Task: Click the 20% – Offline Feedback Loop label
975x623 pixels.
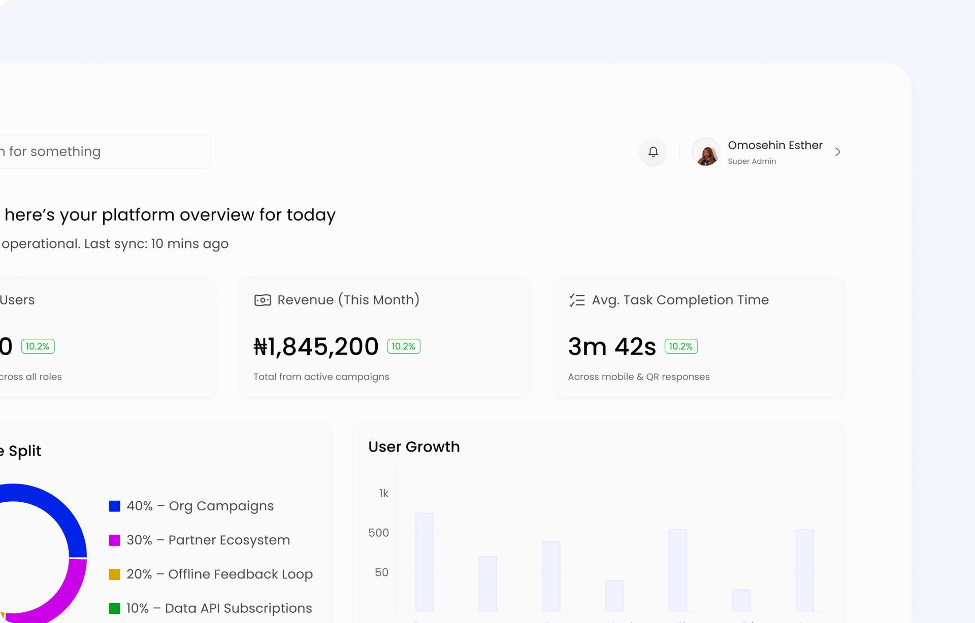Action: [219, 574]
